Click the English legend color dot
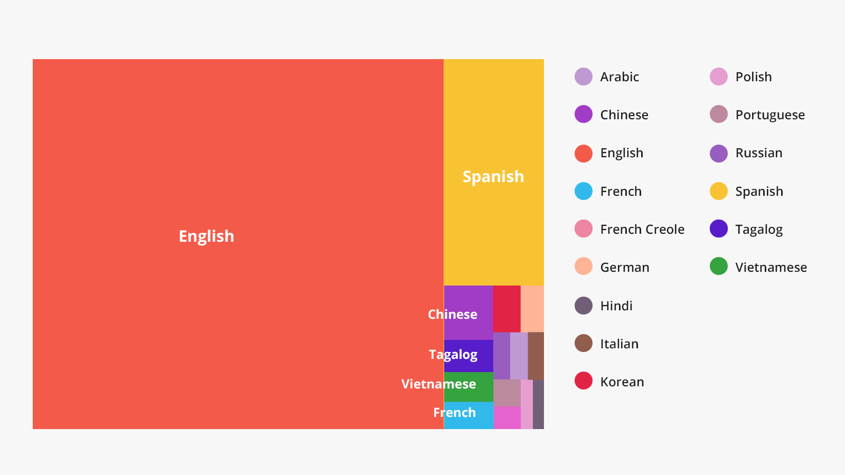Viewport: 845px width, 475px height. tap(584, 153)
